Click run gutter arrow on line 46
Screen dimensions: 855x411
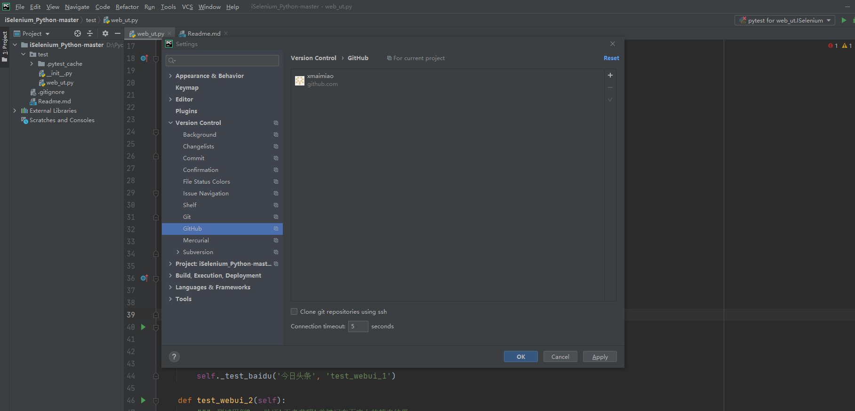click(x=143, y=400)
